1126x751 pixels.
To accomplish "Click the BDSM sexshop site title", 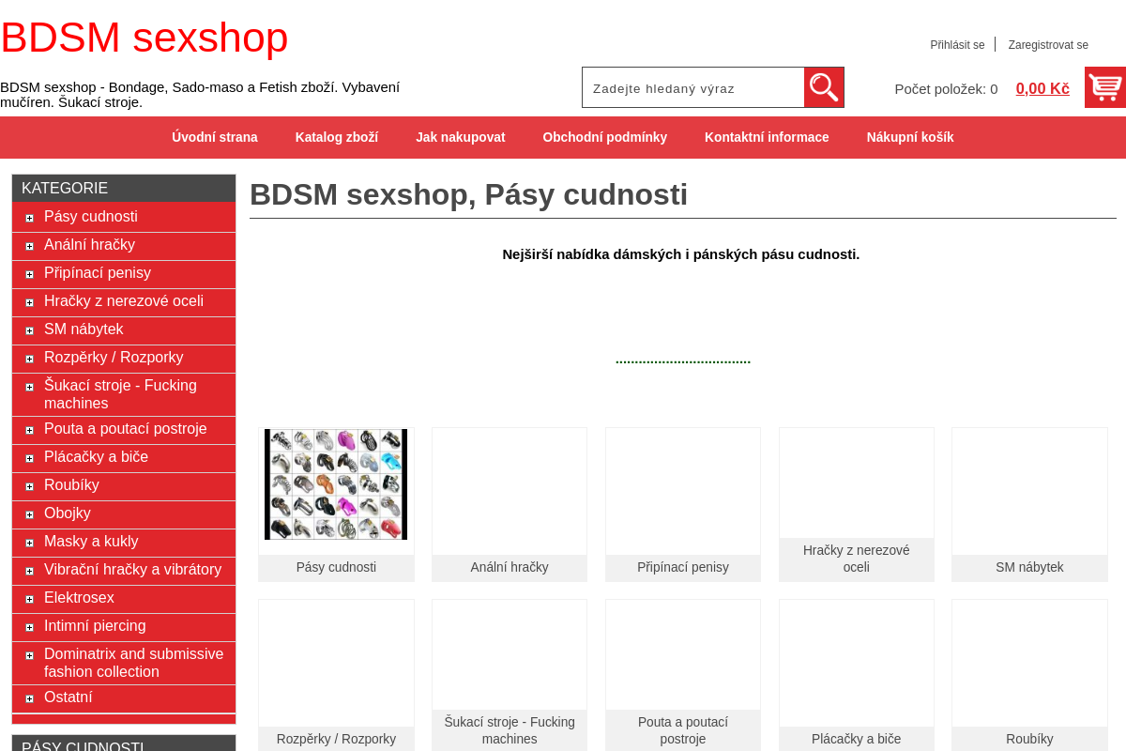I will (145, 38).
